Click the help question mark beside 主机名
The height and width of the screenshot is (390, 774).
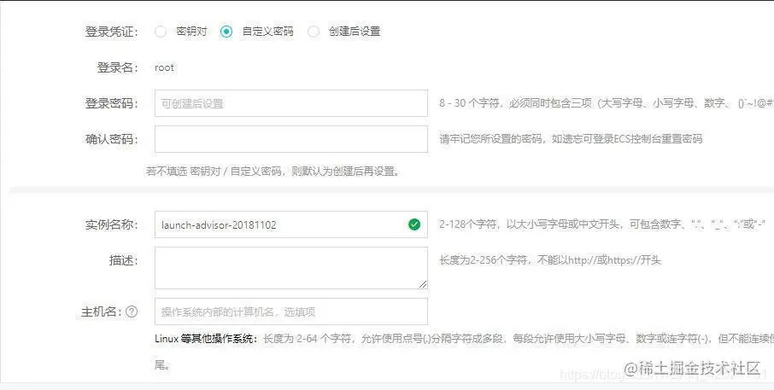tap(132, 311)
